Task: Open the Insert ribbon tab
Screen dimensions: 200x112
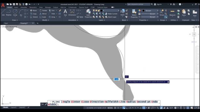Action: click(x=16, y=7)
